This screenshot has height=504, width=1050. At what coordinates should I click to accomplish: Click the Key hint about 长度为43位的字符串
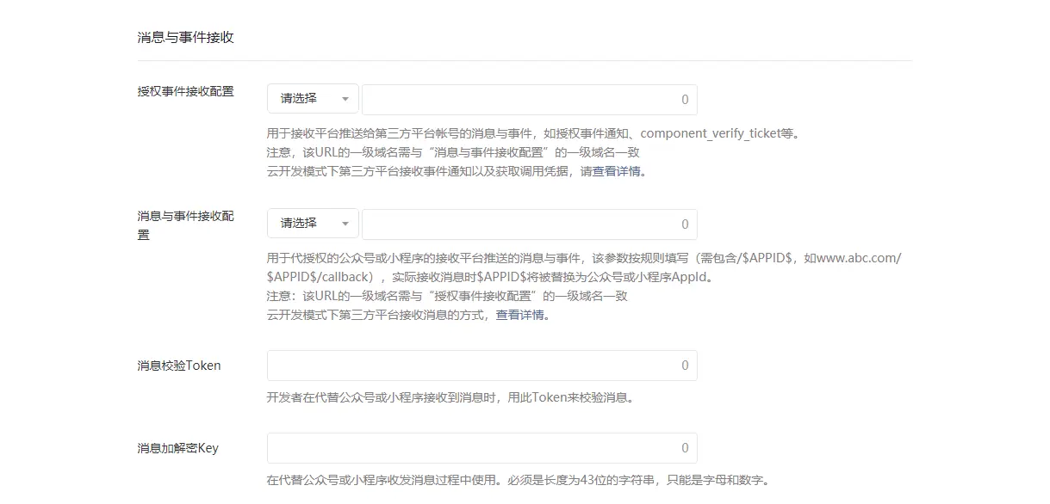[x=518, y=480]
